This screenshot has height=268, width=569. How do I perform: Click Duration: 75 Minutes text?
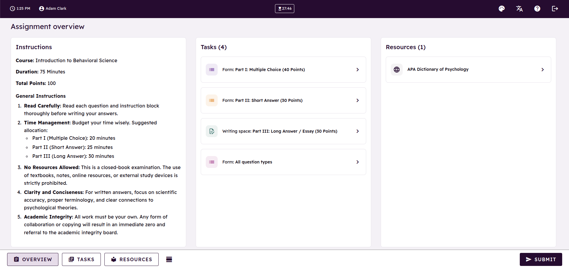tap(40, 72)
